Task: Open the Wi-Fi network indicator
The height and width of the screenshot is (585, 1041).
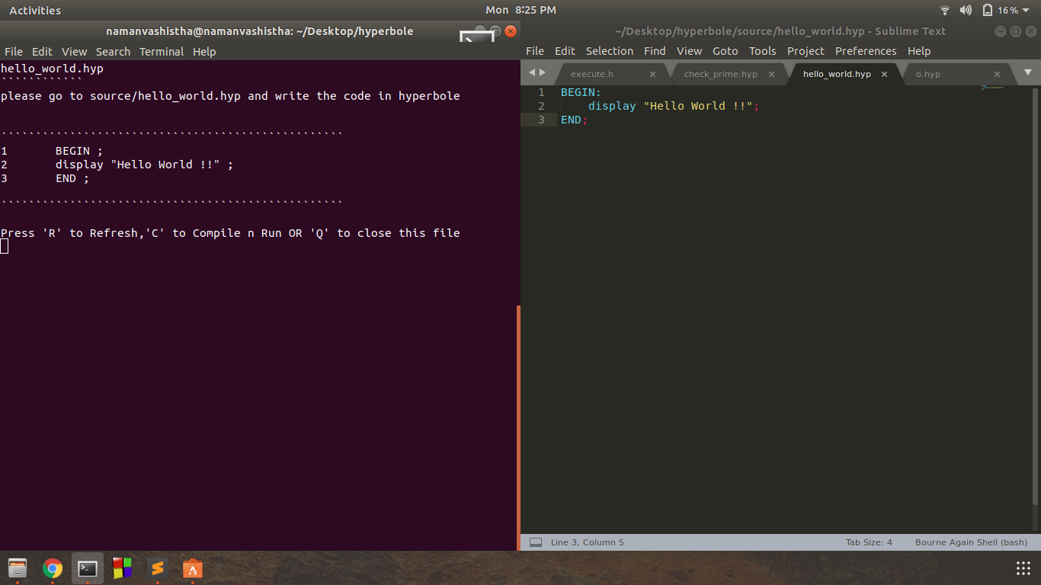Action: [945, 10]
